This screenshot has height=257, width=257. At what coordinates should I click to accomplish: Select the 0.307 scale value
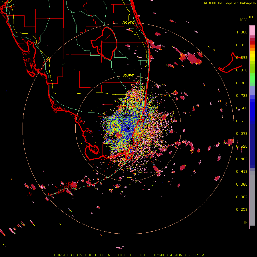(x=242, y=197)
